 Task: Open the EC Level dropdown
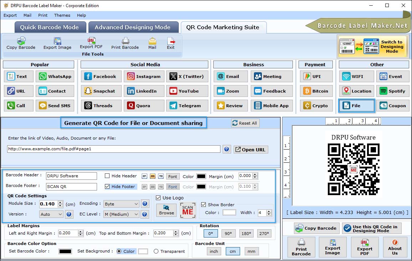(121, 214)
